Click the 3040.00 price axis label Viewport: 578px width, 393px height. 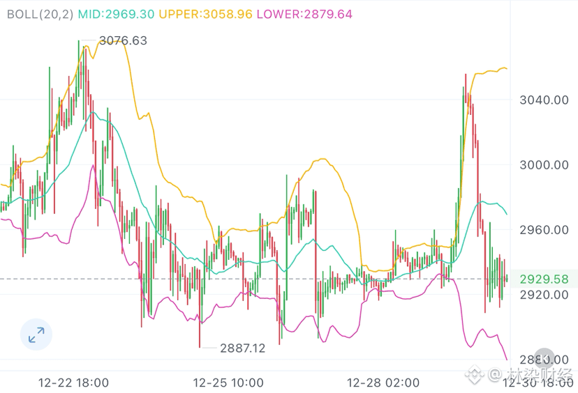click(544, 100)
